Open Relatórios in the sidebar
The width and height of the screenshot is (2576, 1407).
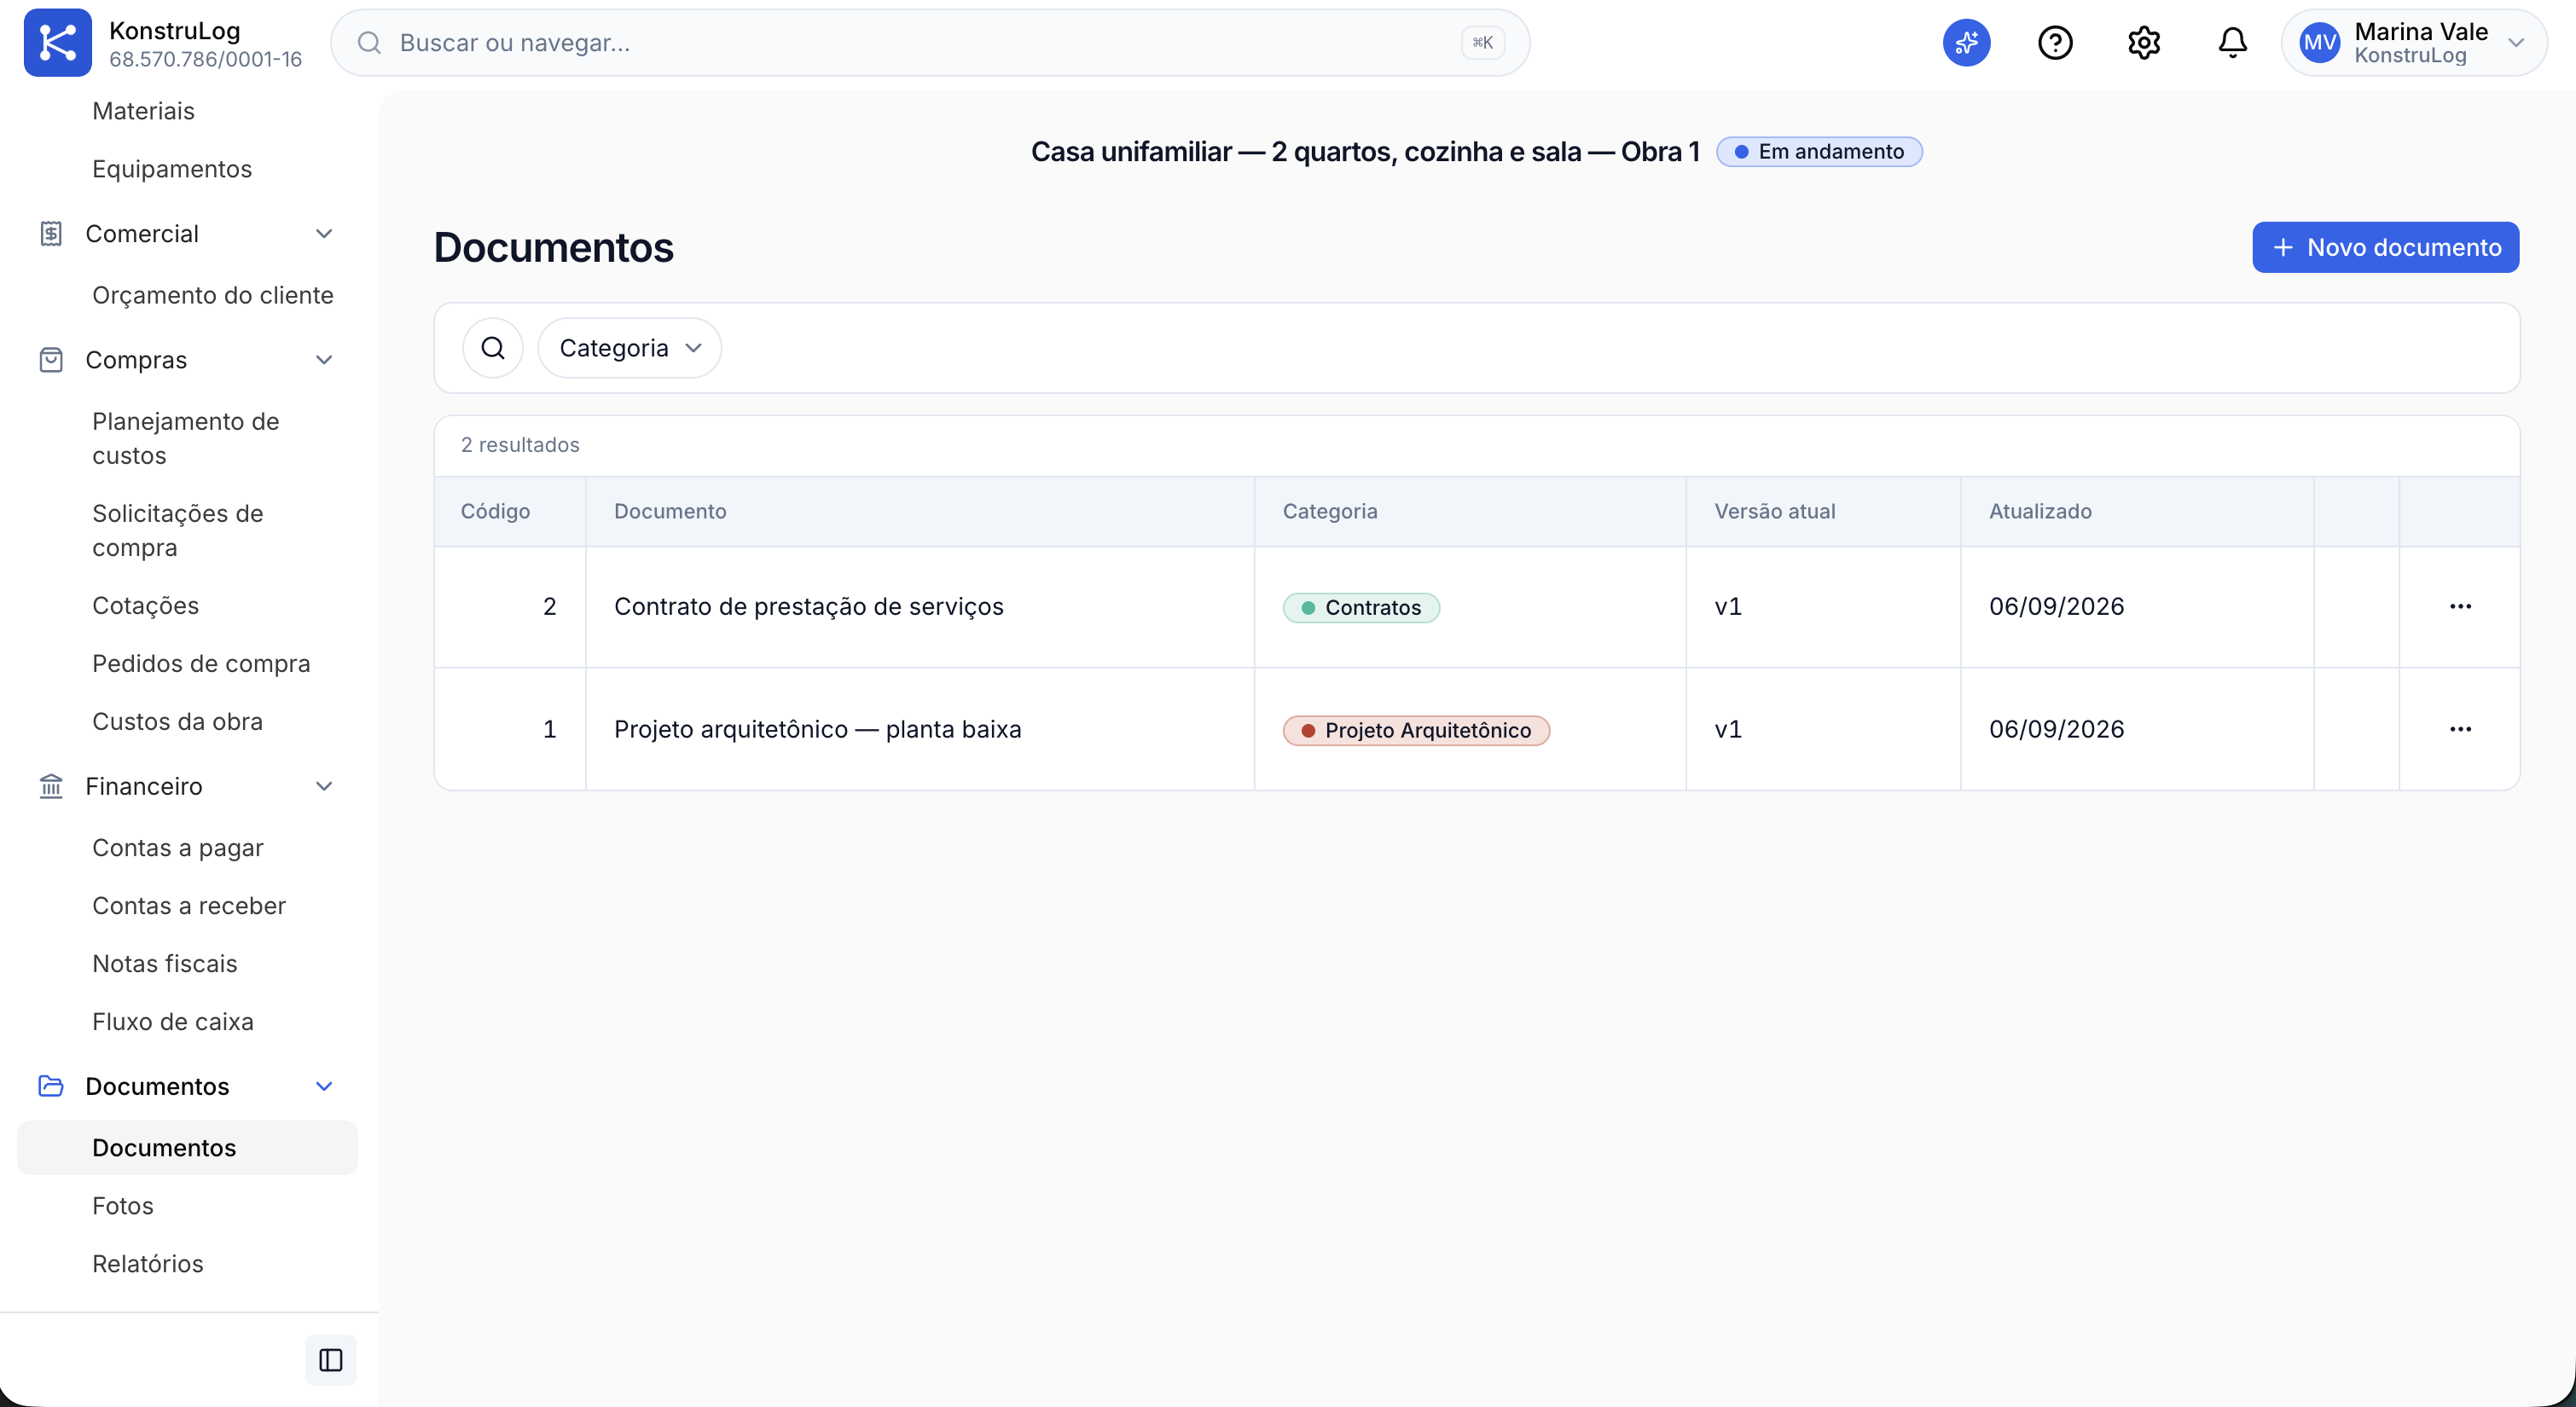(148, 1263)
